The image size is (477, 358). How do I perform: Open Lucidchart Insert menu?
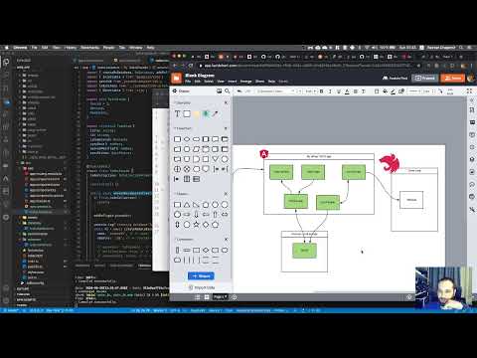pos(233,82)
